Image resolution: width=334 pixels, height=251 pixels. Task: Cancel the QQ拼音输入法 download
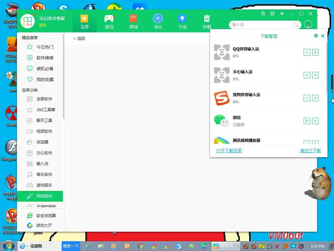[315, 52]
